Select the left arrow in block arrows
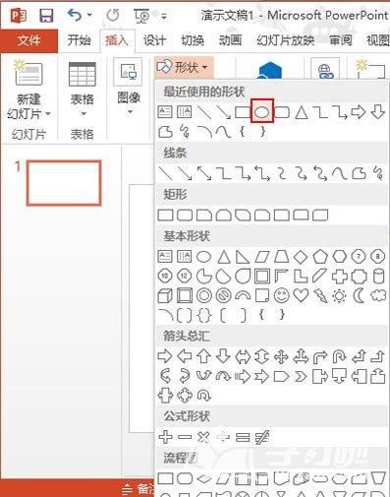Image resolution: width=390 pixels, height=497 pixels. (x=185, y=356)
